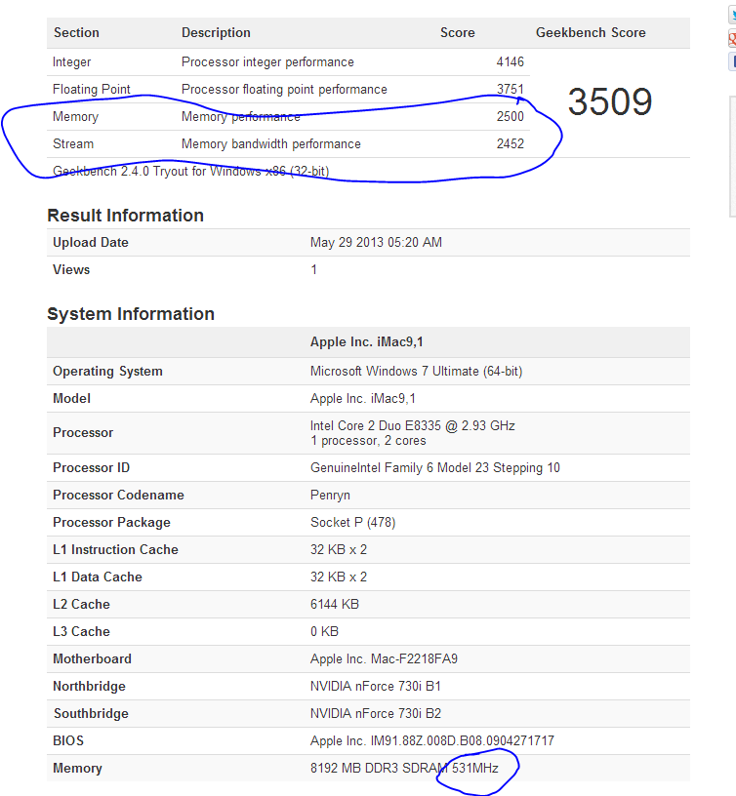Select 'NVIDIA nForce 730i B1' value
This screenshot has width=736, height=796.
tap(376, 687)
